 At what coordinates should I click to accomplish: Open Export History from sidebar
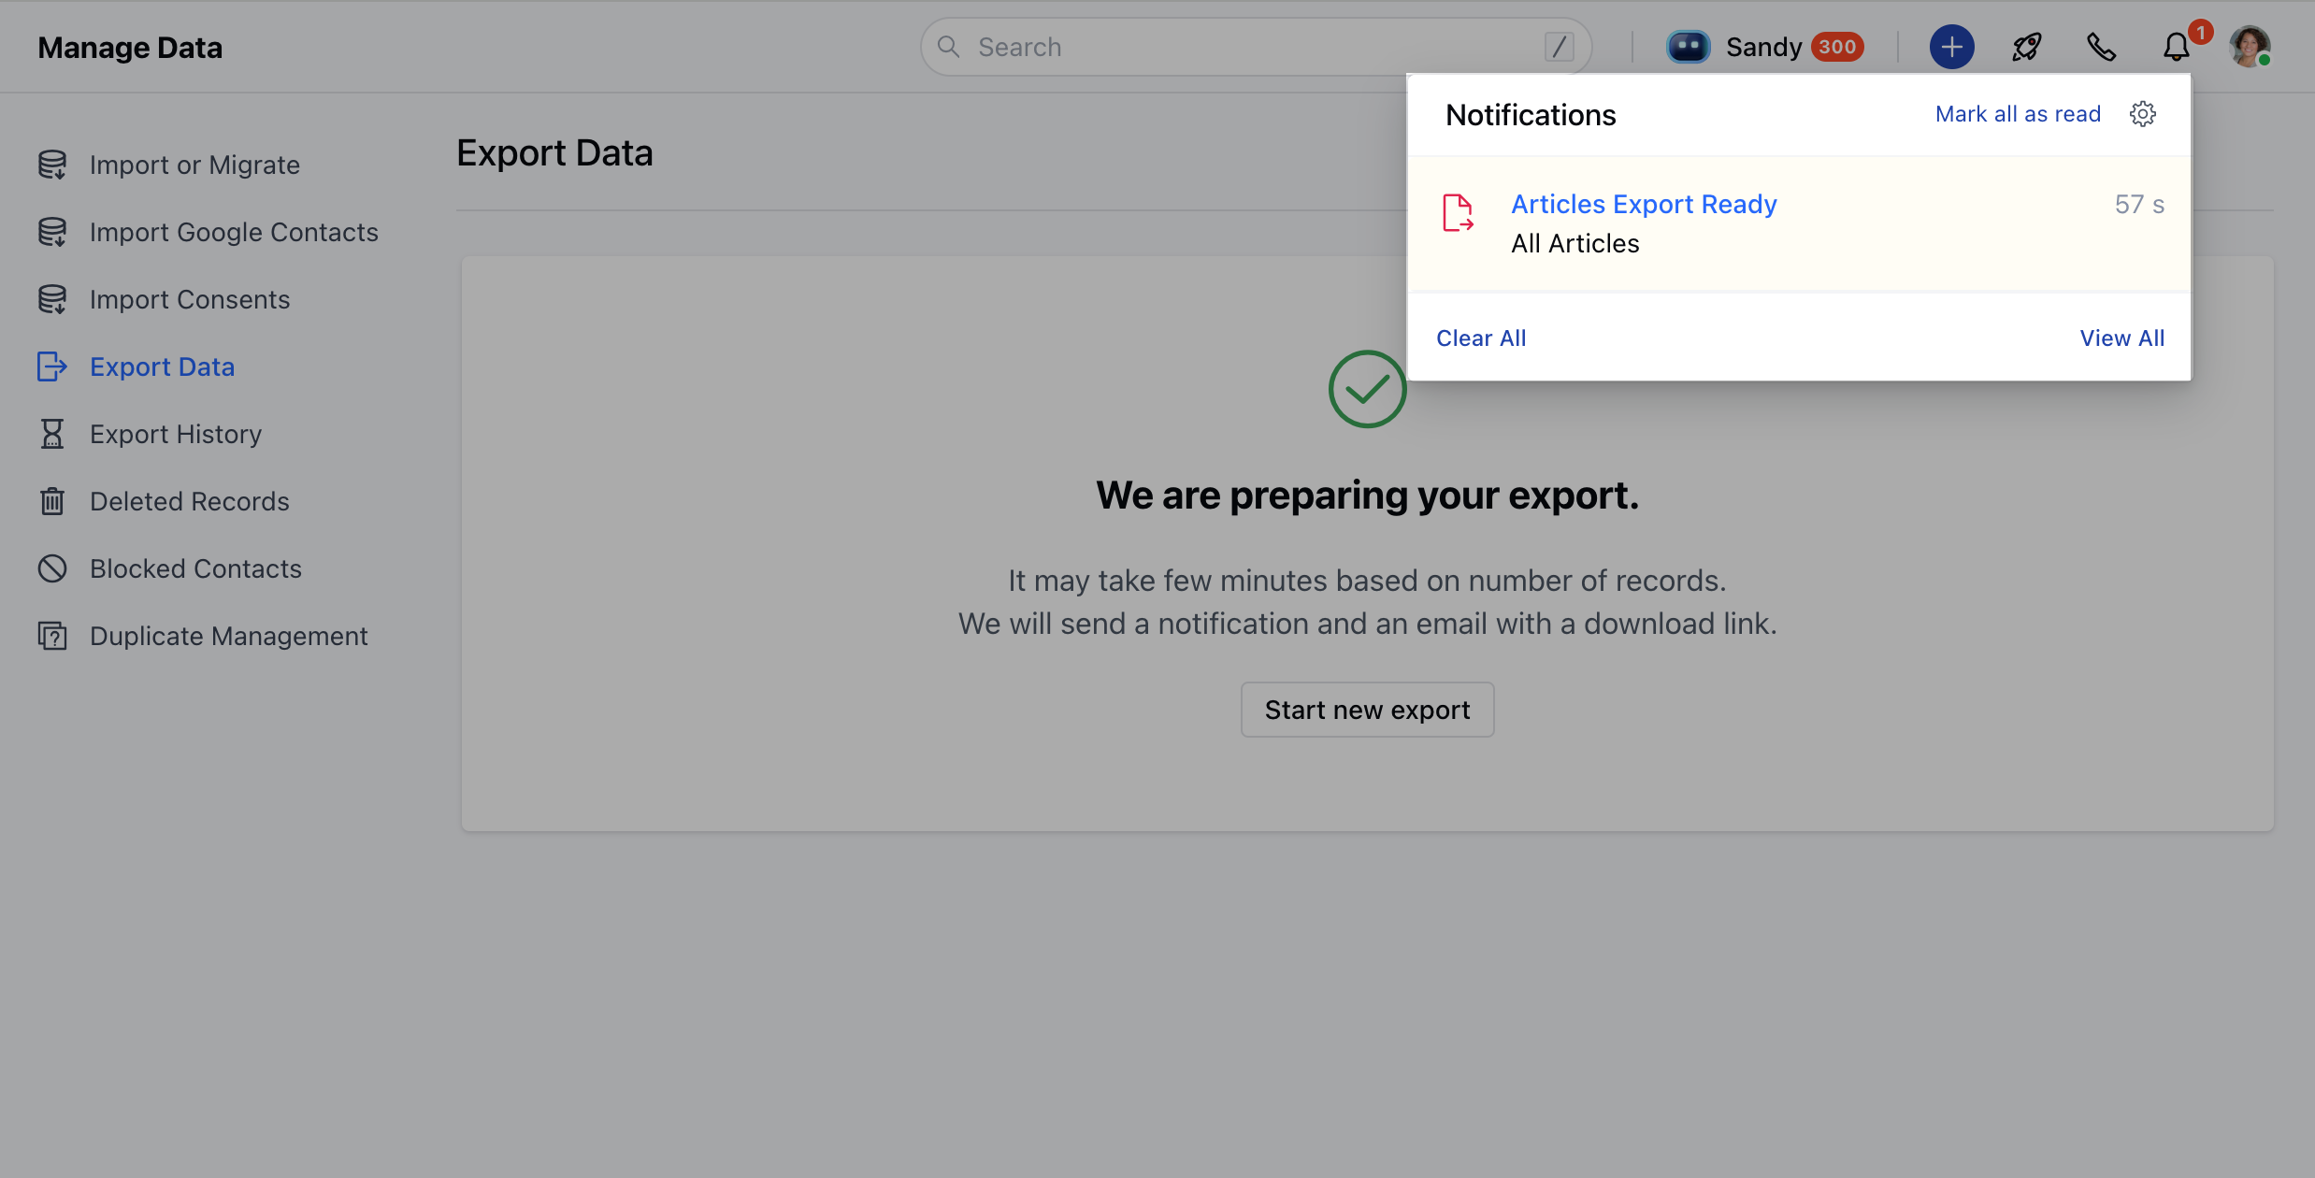click(x=176, y=434)
